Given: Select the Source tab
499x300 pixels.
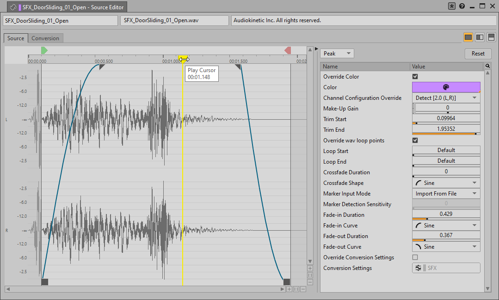Looking at the screenshot, I should click(16, 38).
